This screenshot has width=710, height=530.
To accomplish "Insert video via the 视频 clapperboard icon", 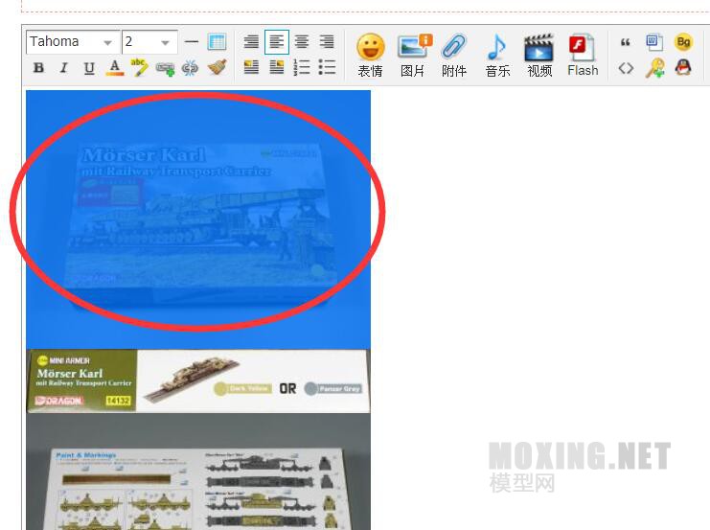I will point(539,55).
